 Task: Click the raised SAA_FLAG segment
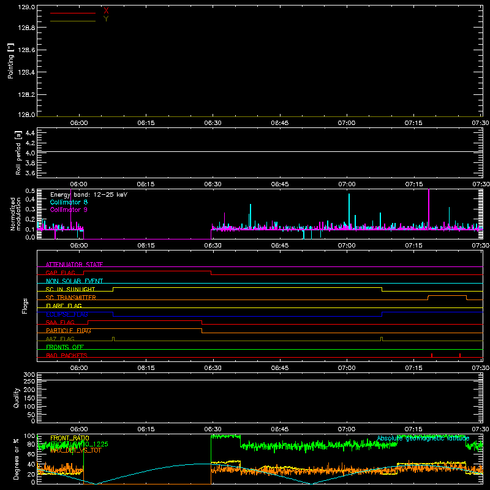coord(145,320)
